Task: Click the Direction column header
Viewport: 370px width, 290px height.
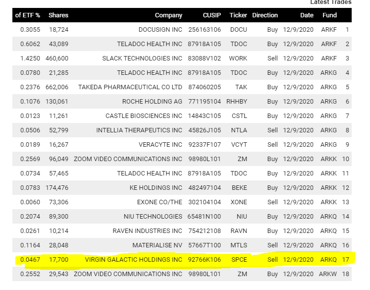Action: pos(265,15)
